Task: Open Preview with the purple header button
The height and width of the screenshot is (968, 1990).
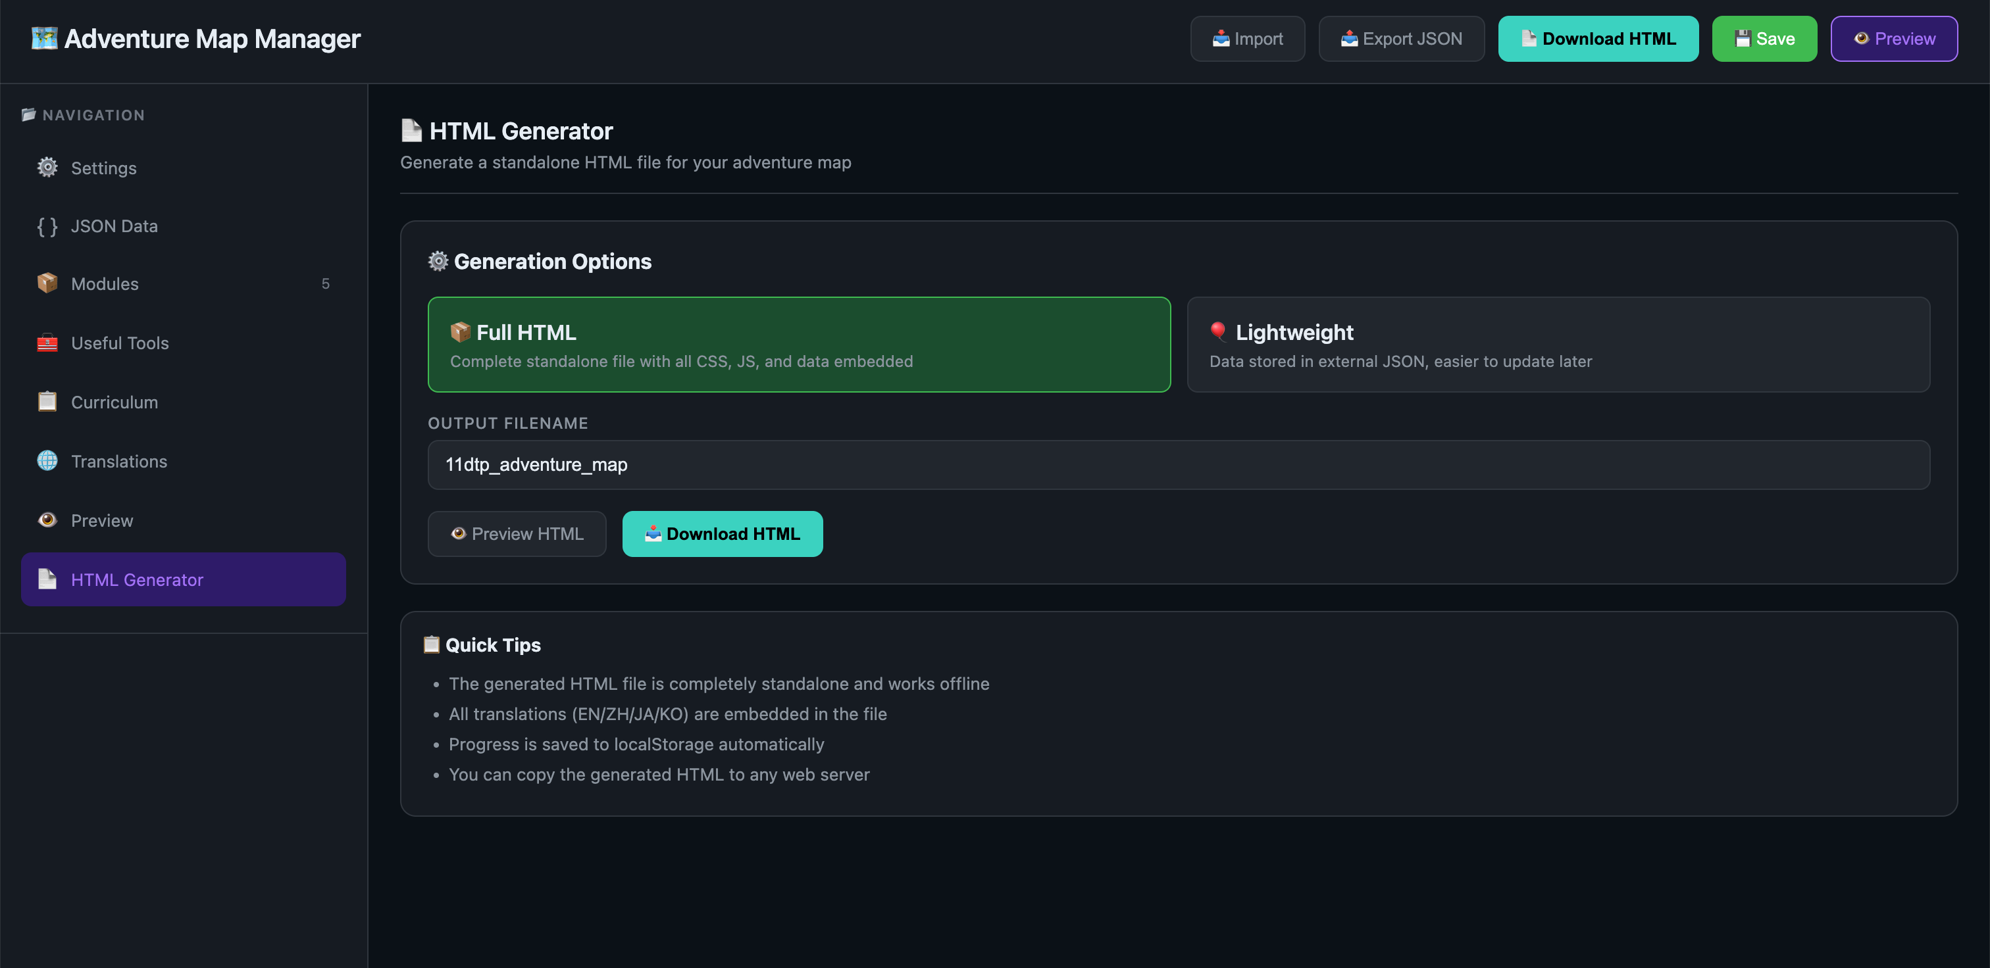Action: [x=1893, y=38]
